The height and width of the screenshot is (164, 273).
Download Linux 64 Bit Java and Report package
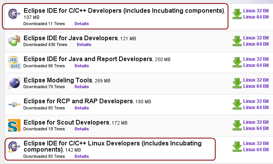click(x=256, y=65)
